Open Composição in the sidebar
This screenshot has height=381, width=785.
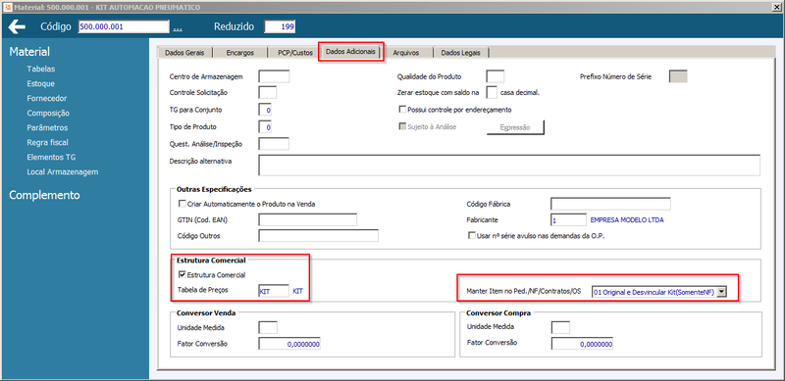point(48,114)
